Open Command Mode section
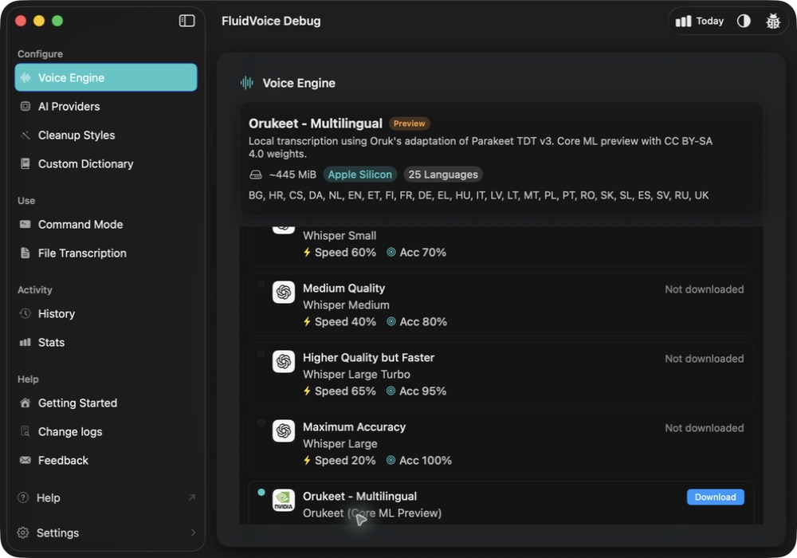Image resolution: width=797 pixels, height=558 pixels. (x=106, y=224)
